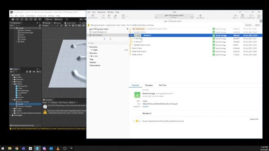Viewport: 269px width, 151px height.
Task: Select Dave's Scene in Project panel
Action: pyautogui.click(x=24, y=102)
